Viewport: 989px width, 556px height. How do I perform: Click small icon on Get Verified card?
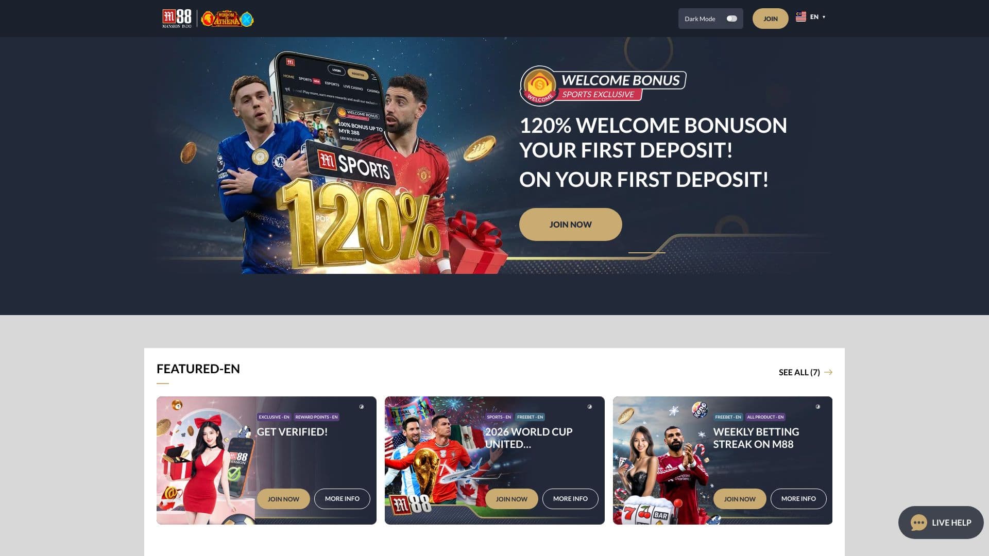362,407
